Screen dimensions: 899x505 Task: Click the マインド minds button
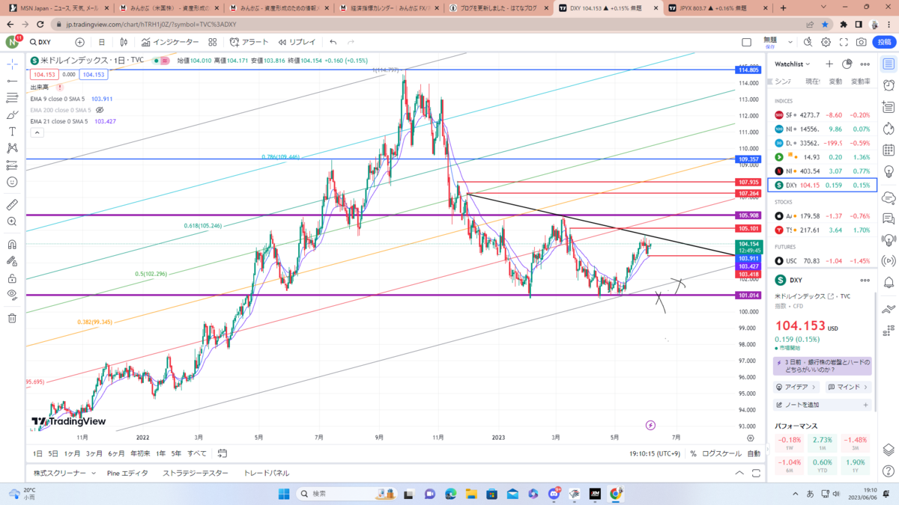[x=848, y=388]
